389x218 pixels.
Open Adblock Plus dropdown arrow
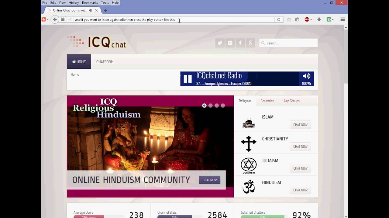pos(311,19)
